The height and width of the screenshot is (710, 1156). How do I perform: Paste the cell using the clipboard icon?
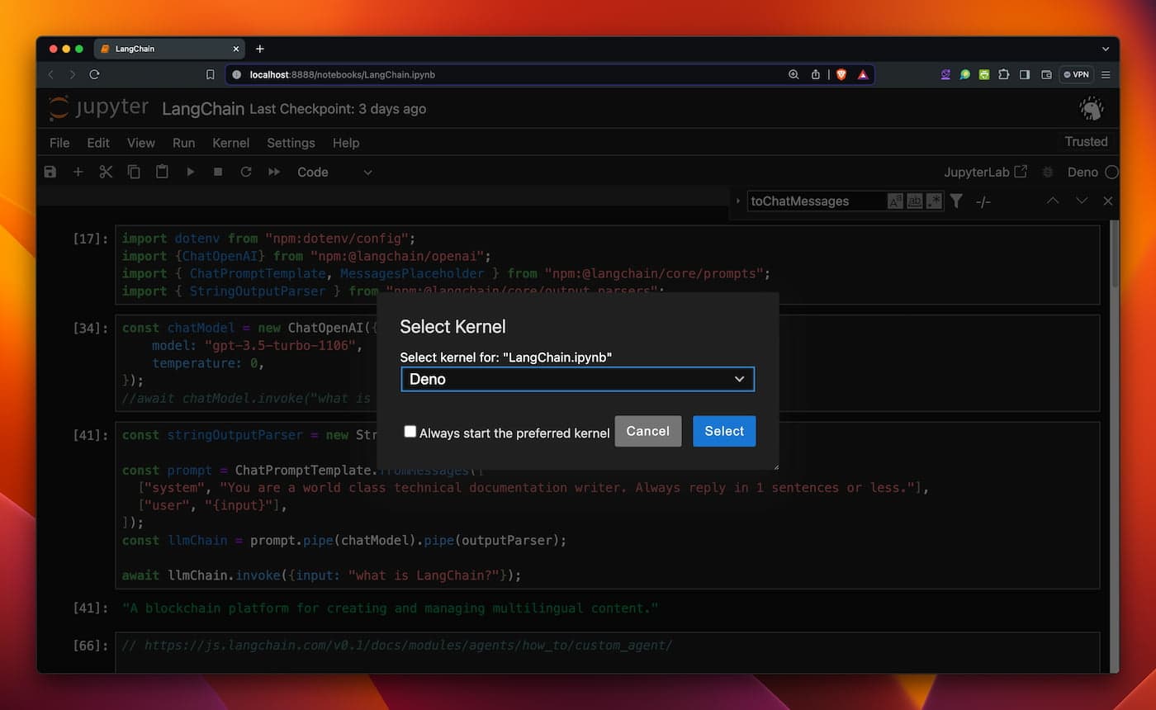pos(162,172)
